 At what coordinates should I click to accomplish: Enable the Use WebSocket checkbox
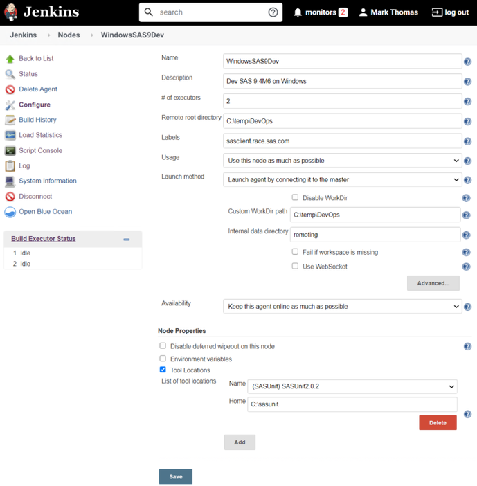[x=295, y=266]
